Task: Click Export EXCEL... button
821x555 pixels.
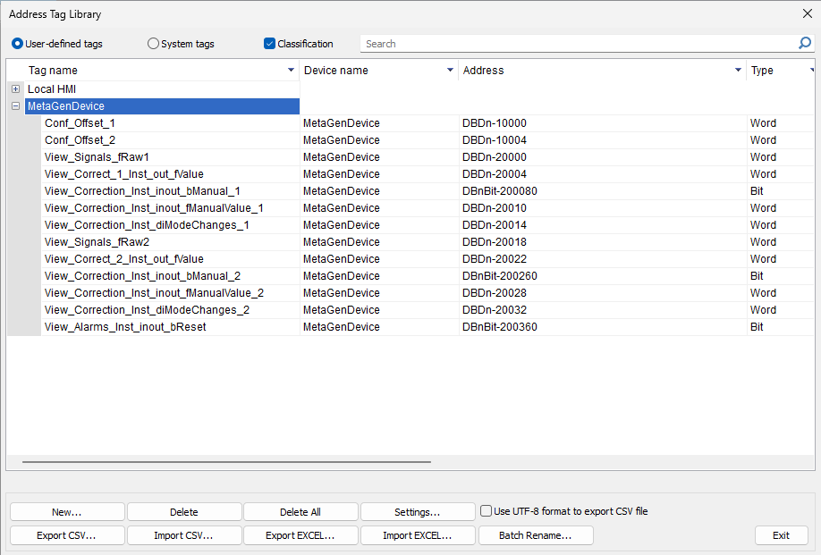Action: 300,535
